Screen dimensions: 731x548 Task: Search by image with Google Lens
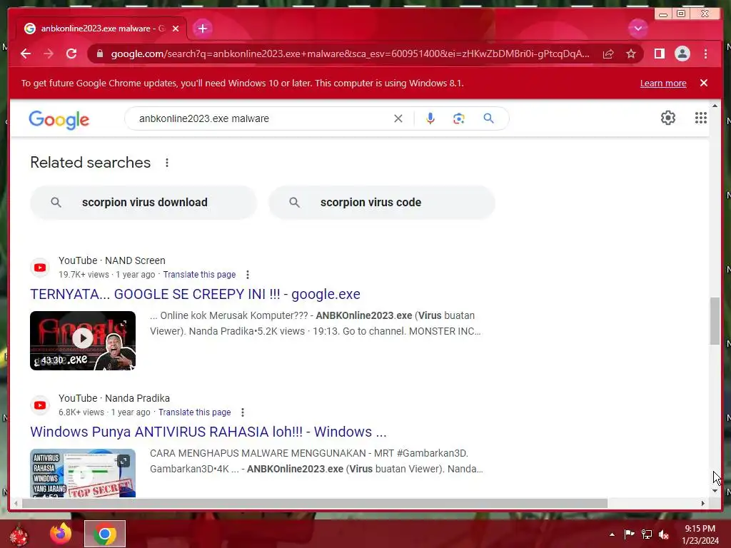459,118
